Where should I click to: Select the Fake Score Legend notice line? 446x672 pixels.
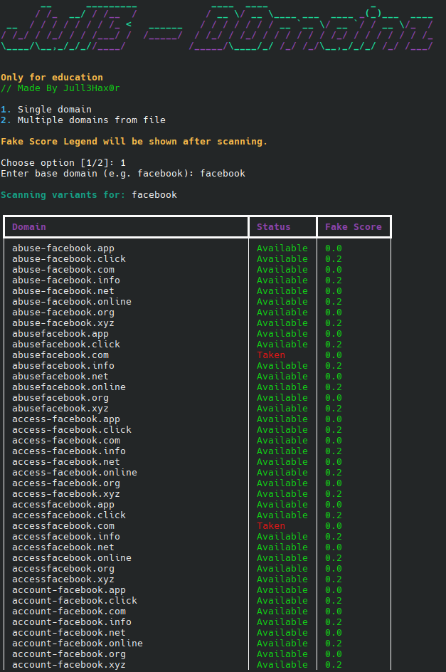click(134, 142)
